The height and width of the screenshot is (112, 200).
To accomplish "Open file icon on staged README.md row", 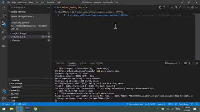I will point(43,37).
